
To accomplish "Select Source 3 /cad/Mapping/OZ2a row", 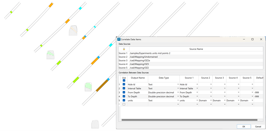I will tap(191, 61).
